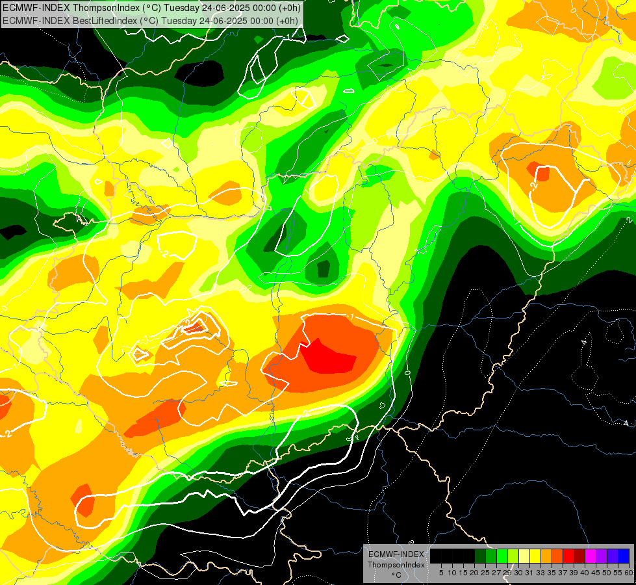Pick the orange-red 35–37 legend swatch
Viewport: 636px width, 585px height.
click(557, 556)
